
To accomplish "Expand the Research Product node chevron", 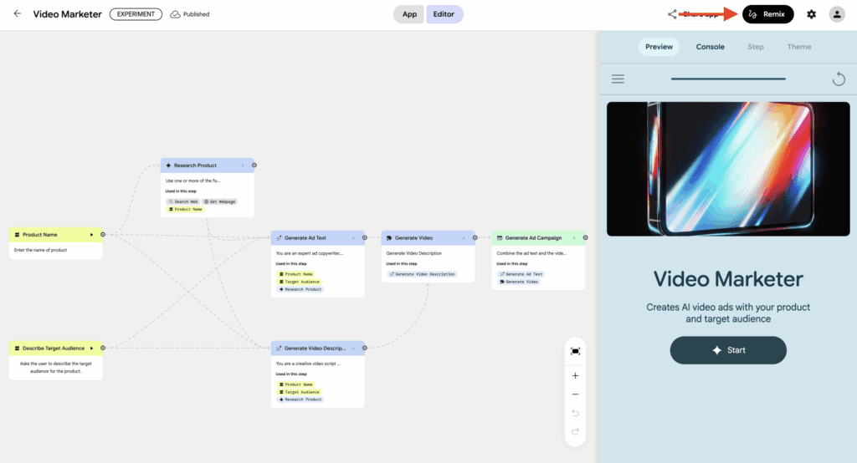I will click(x=244, y=165).
